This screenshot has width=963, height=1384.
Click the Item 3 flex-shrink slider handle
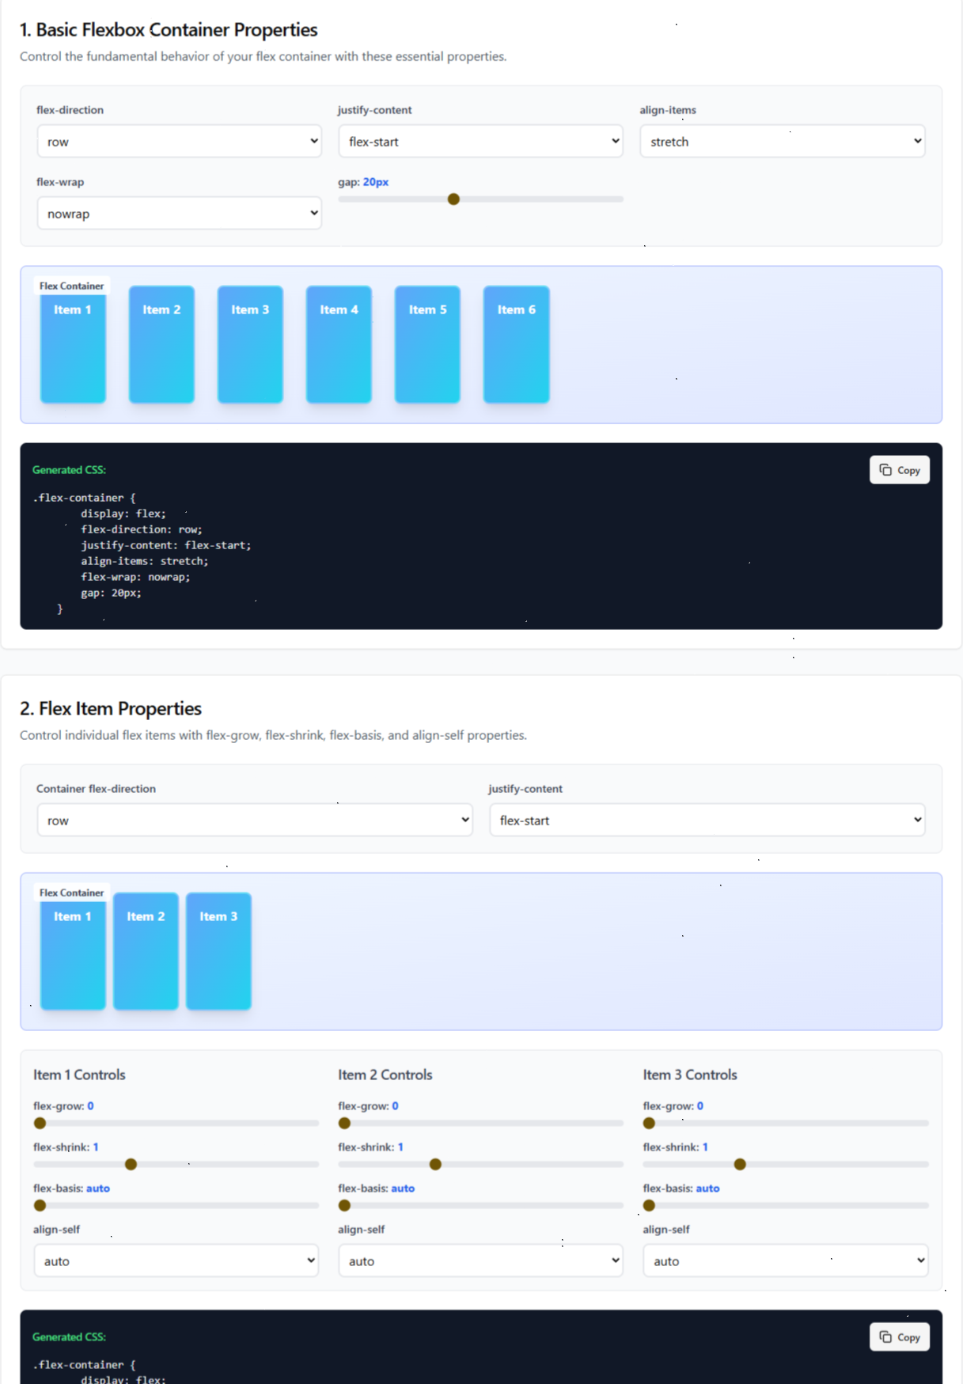(x=740, y=1165)
